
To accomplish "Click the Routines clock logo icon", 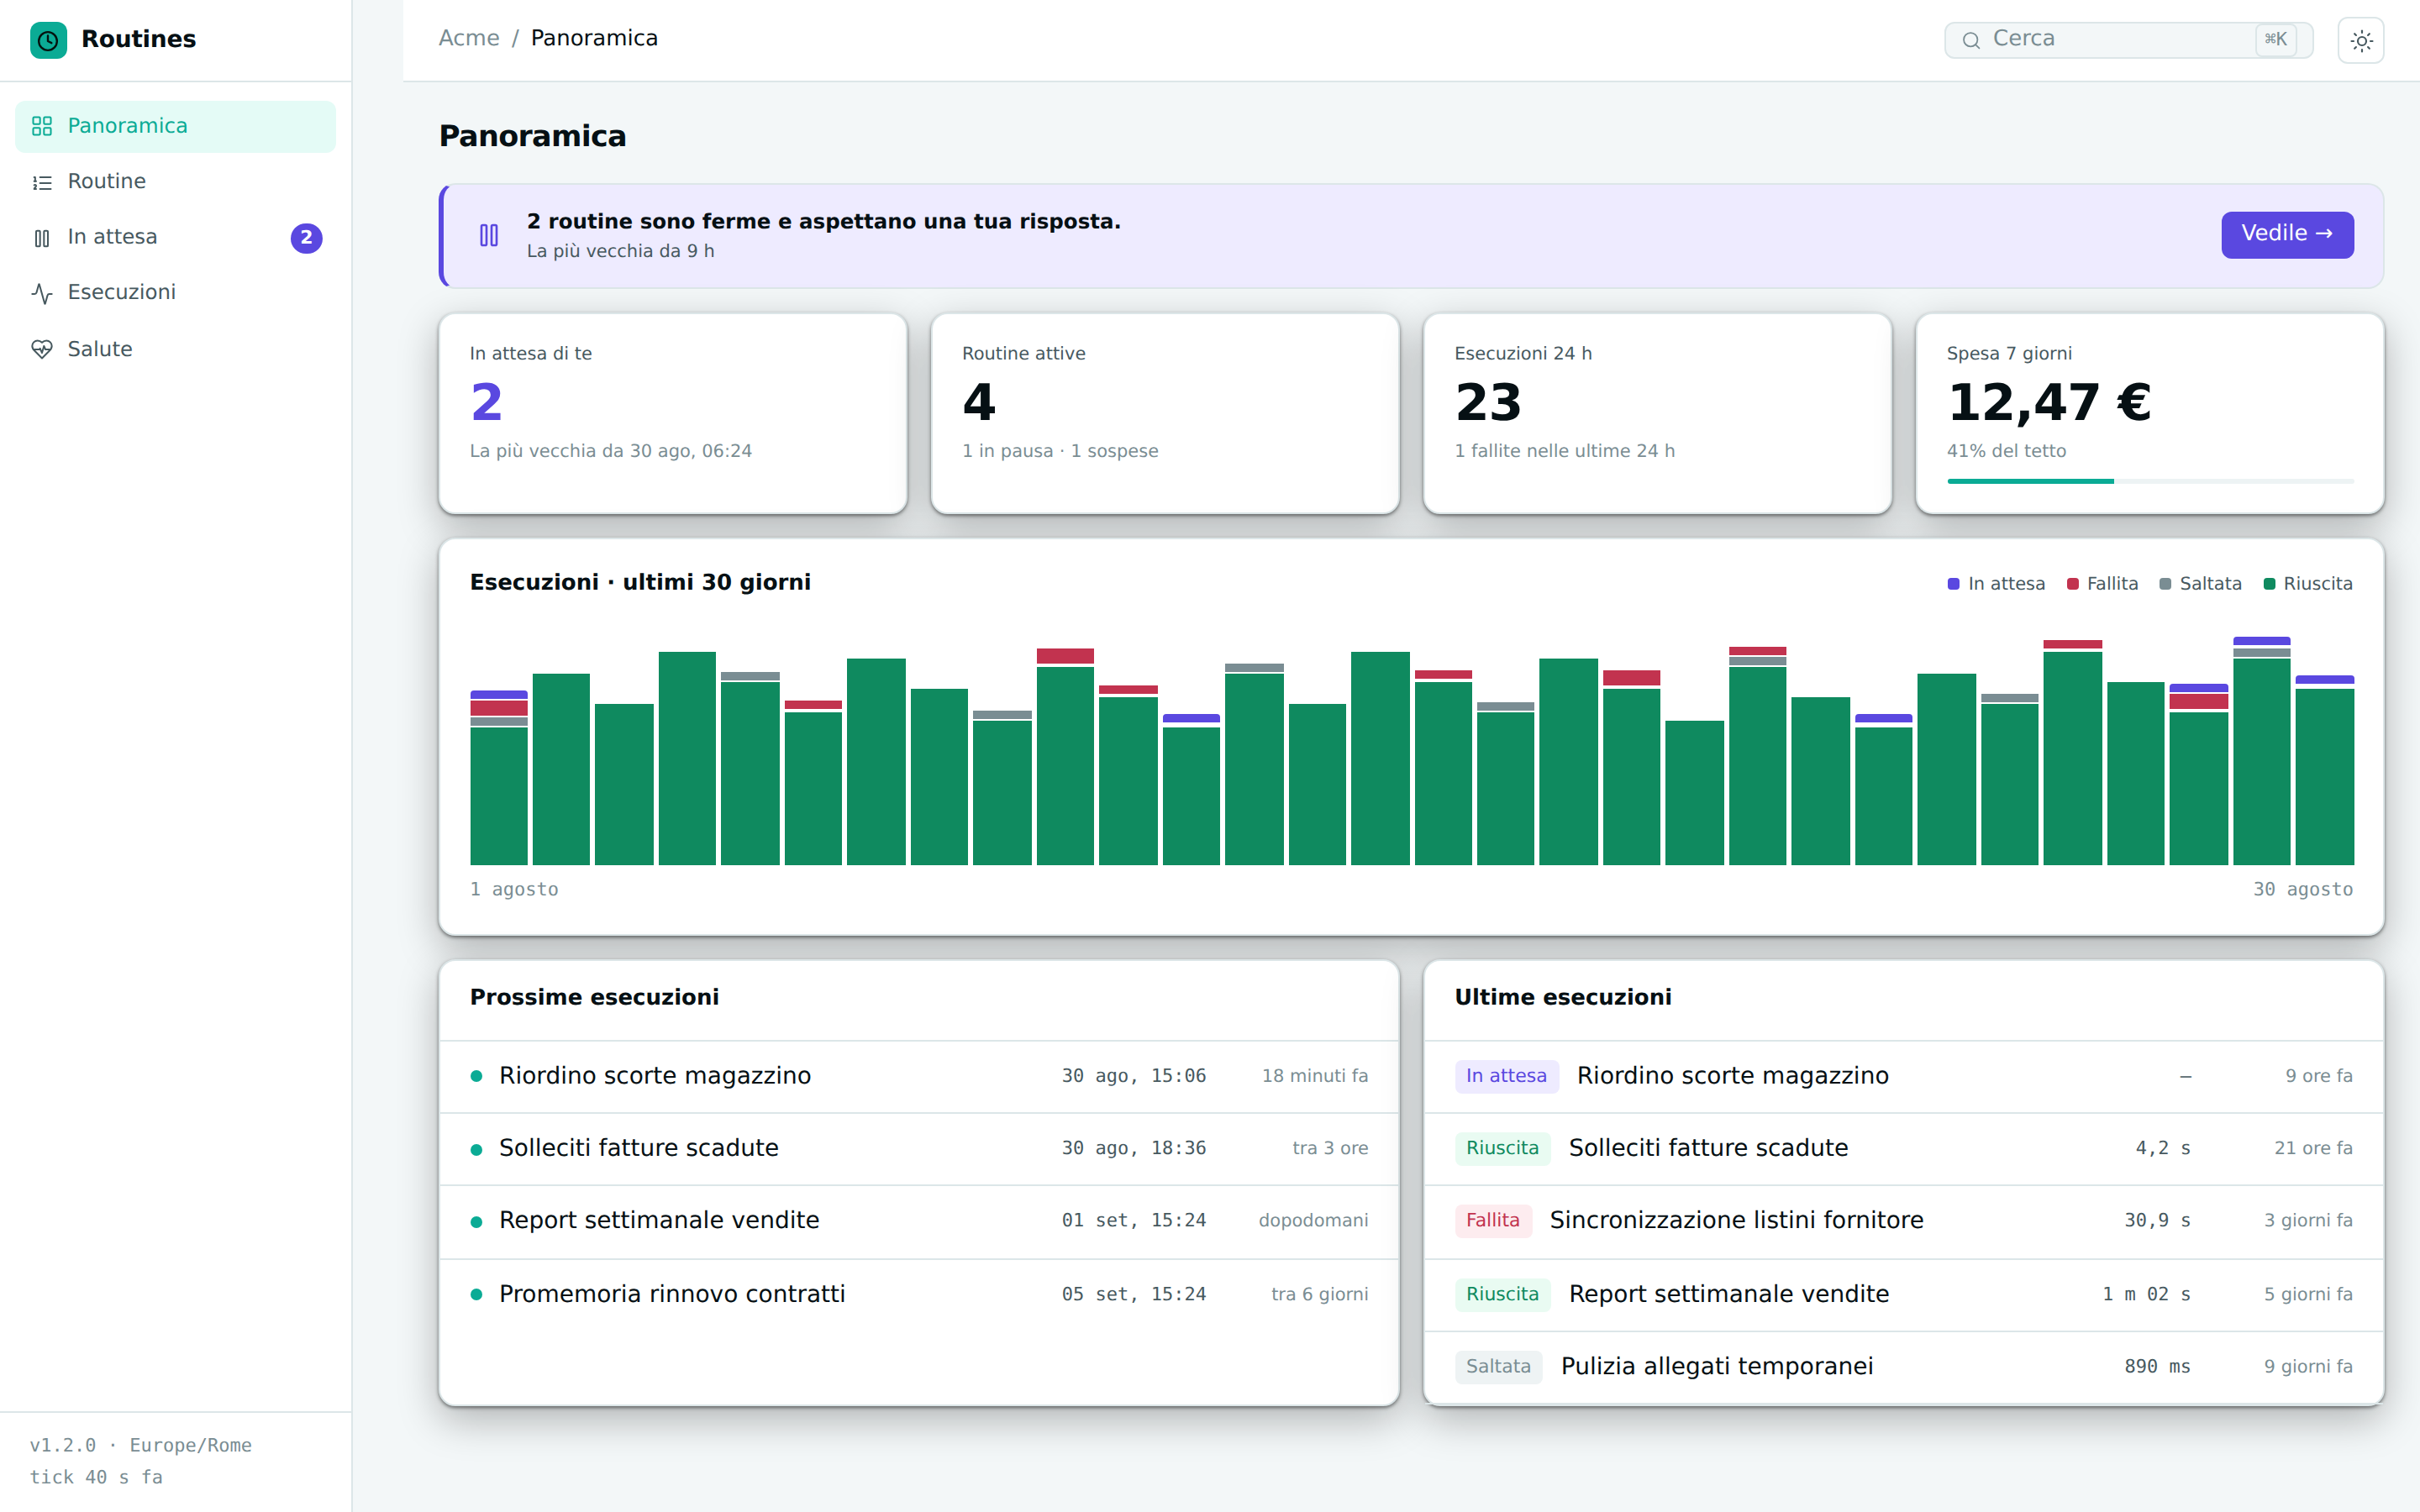I will 48,40.
